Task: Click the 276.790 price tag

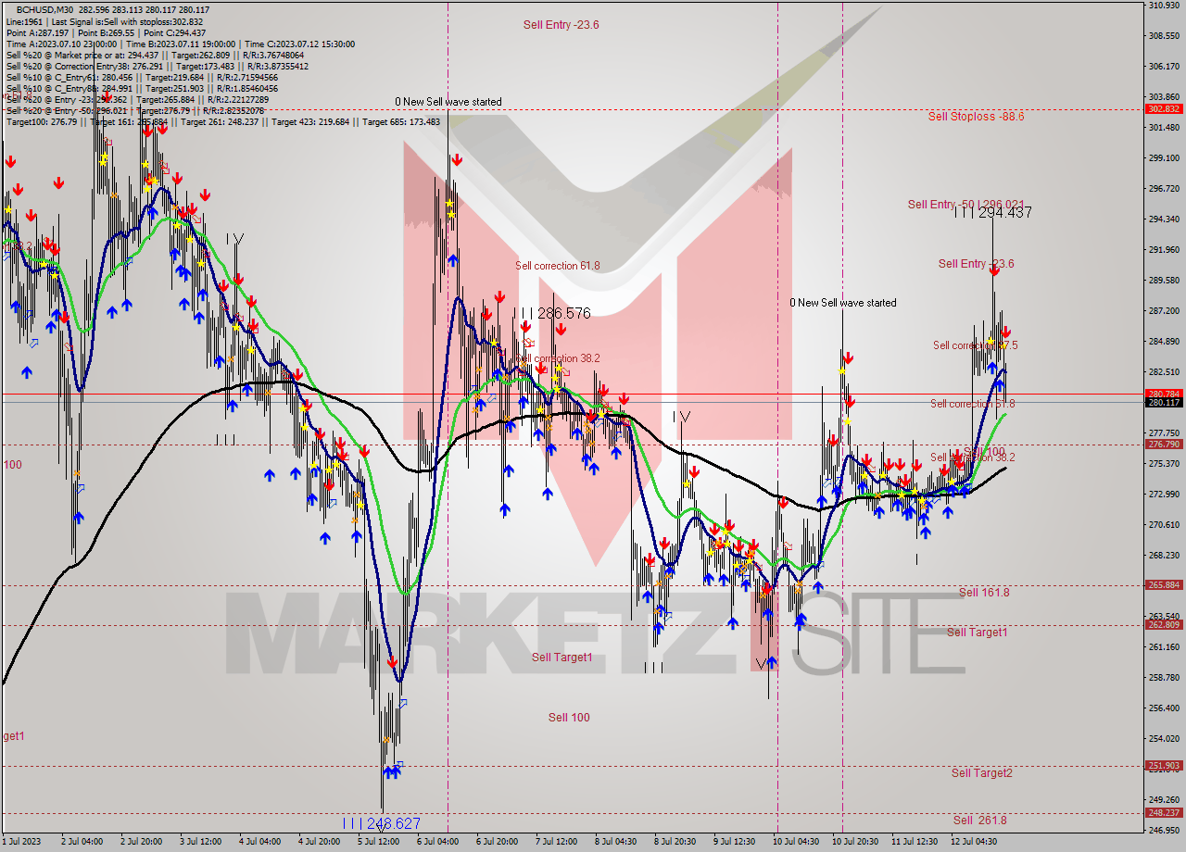Action: 1164,445
